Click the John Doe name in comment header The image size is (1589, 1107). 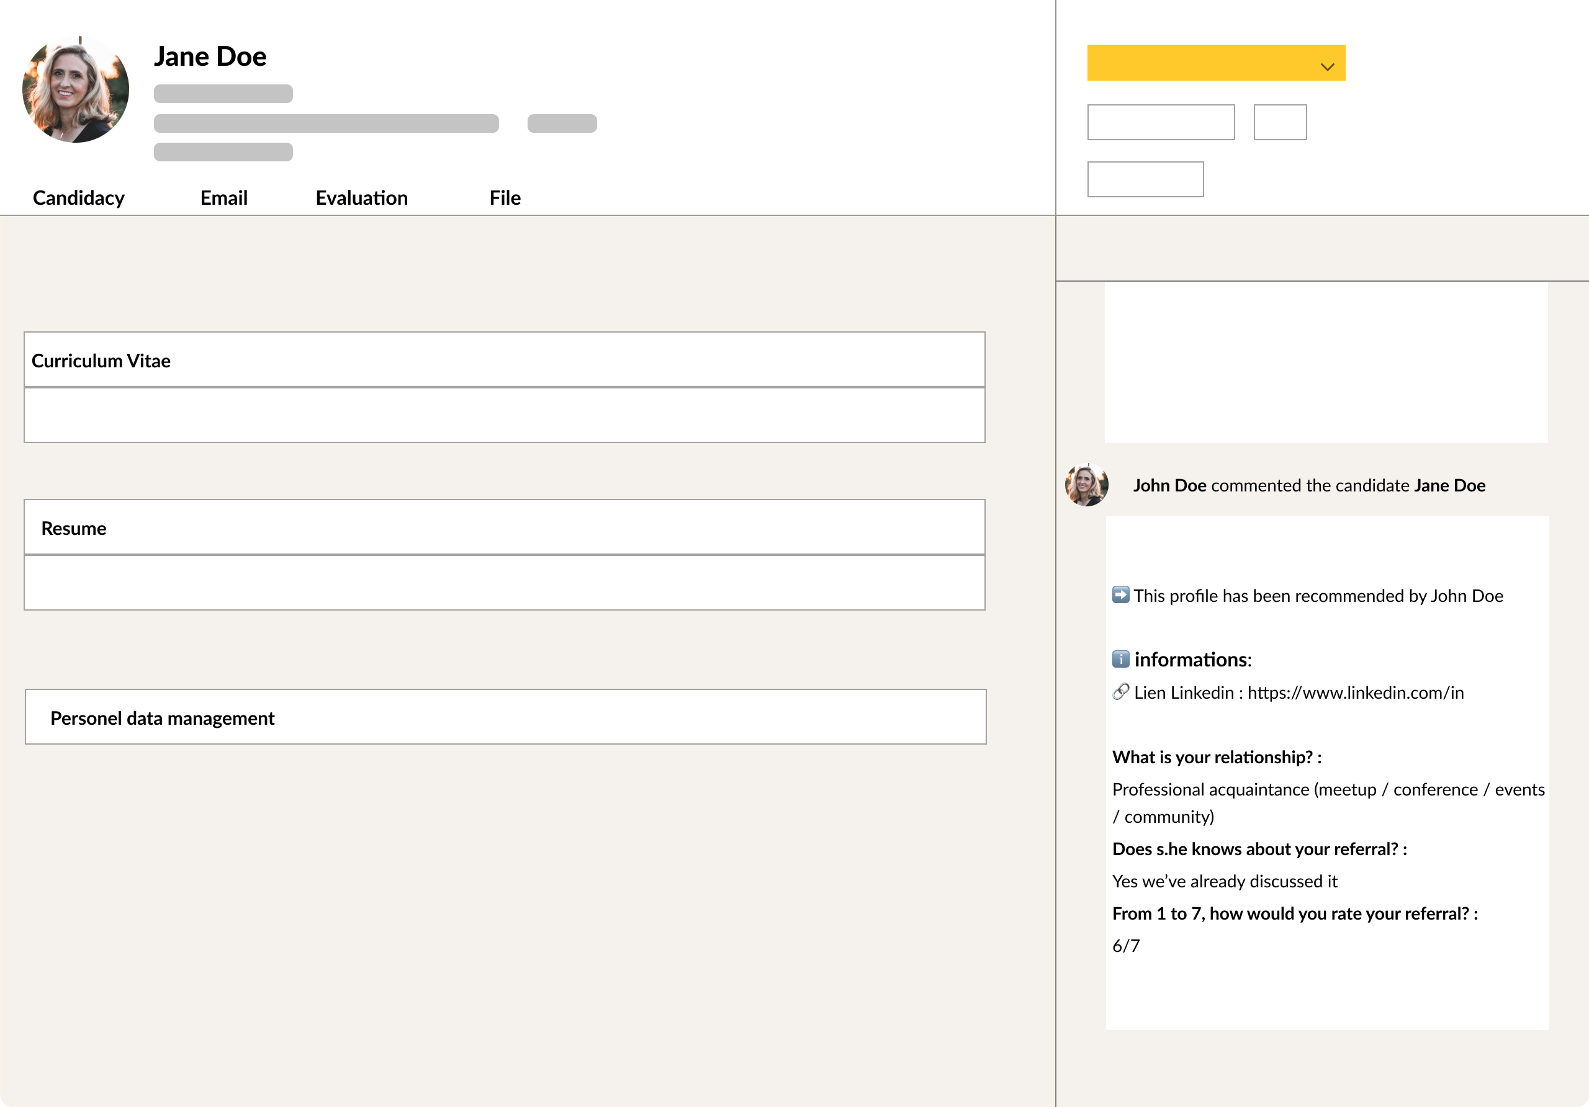(1169, 486)
